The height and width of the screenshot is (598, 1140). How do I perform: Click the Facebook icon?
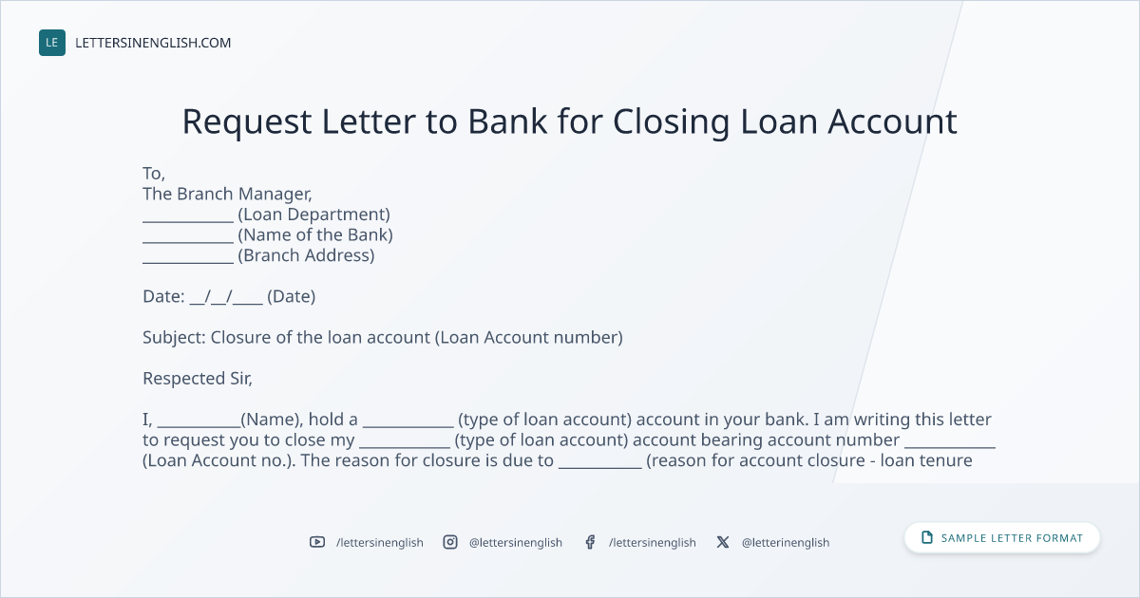[x=590, y=542]
